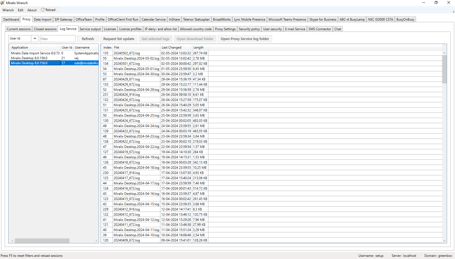Switch to the Data Import tab
Image resolution: width=455 pixels, height=259 pixels.
pos(43,19)
